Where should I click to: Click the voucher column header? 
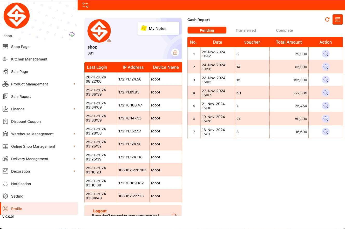252,42
